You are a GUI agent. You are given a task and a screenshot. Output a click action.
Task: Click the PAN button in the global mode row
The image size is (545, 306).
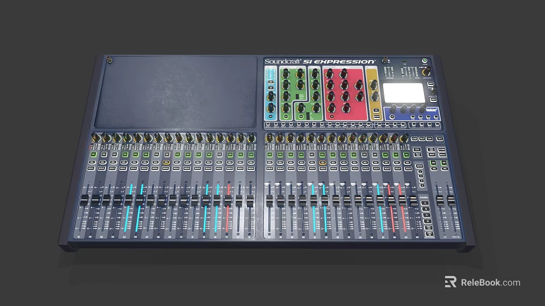(x=429, y=139)
